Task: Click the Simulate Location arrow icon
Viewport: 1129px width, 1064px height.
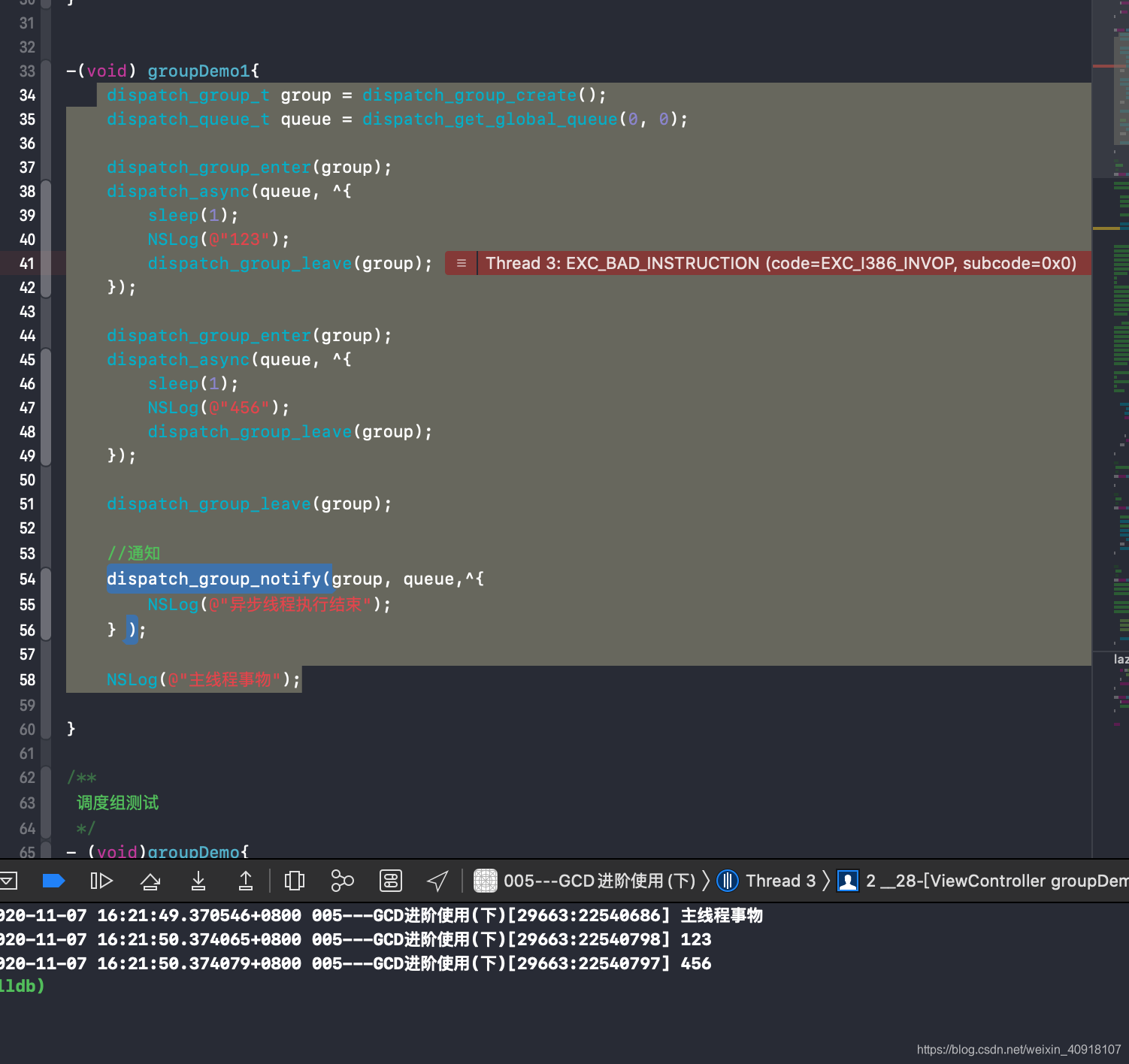Action: click(x=437, y=881)
